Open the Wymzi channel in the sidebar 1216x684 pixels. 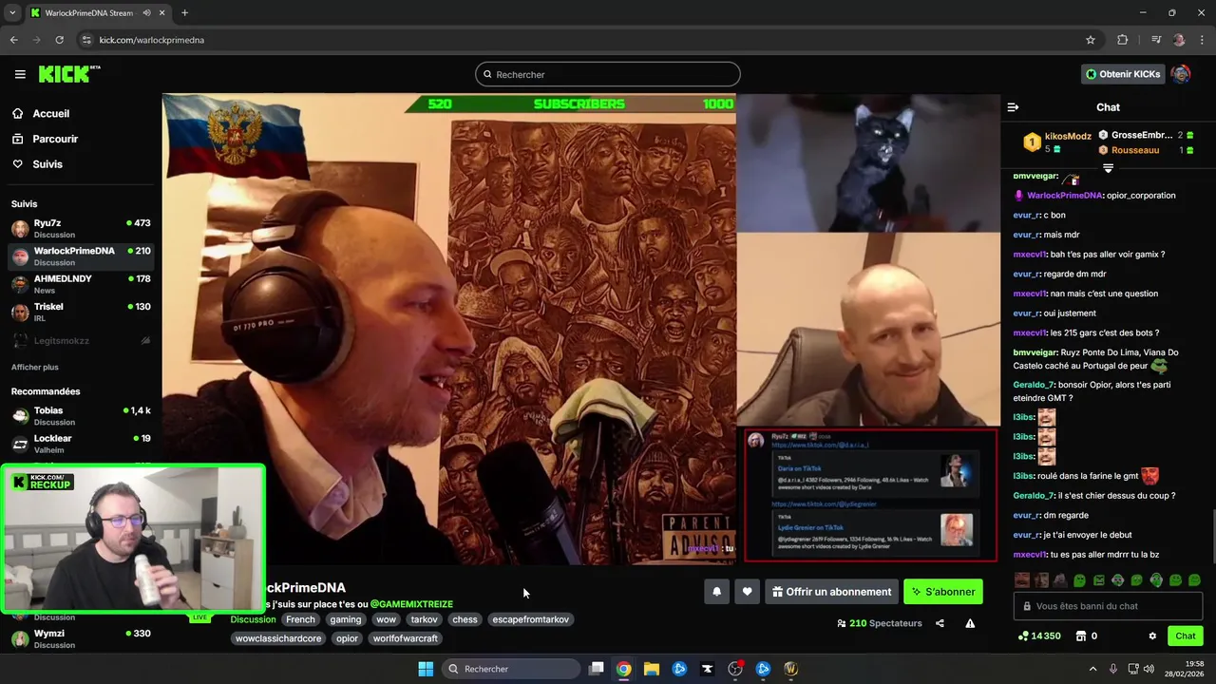point(81,638)
